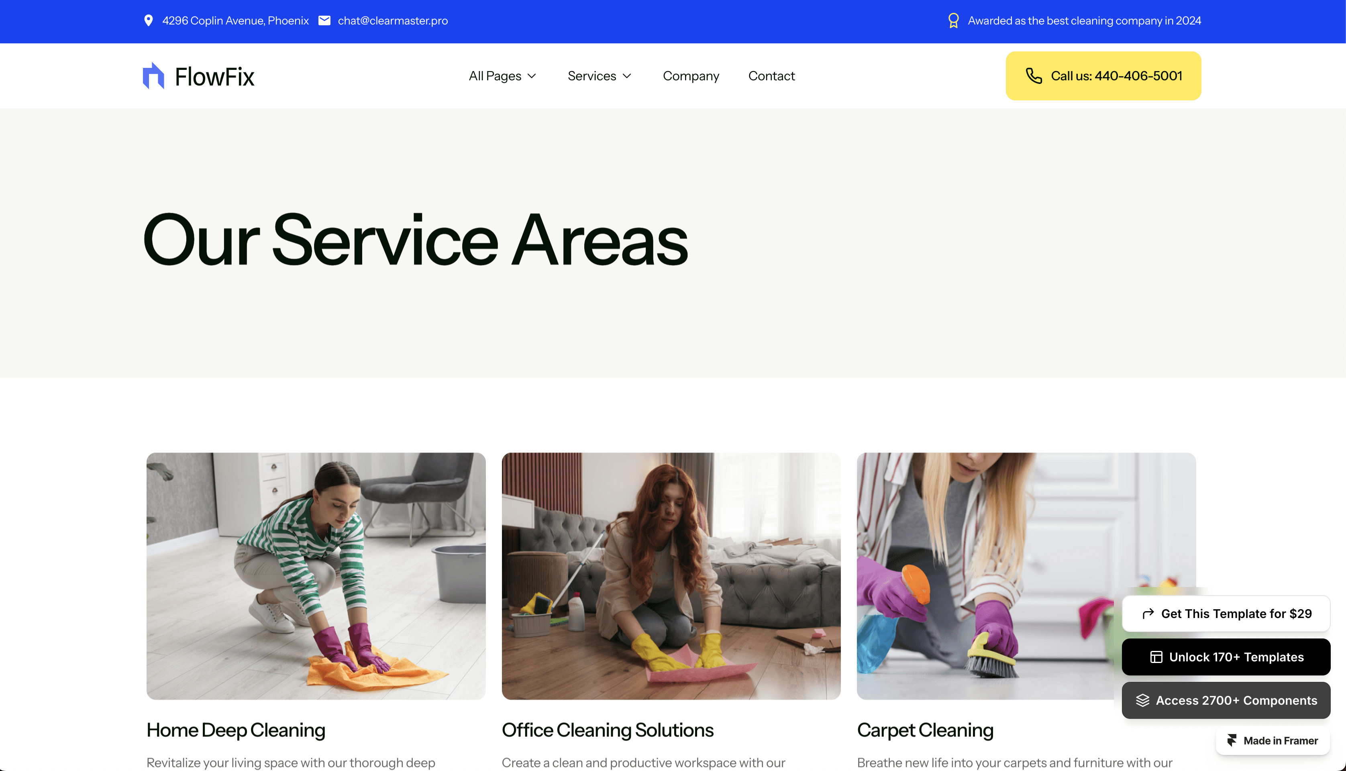Image resolution: width=1346 pixels, height=771 pixels.
Task: Expand the All Pages dropdown chevron
Action: tap(532, 76)
